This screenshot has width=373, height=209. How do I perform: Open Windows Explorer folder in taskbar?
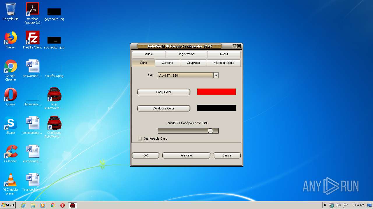pyautogui.click(x=33, y=205)
